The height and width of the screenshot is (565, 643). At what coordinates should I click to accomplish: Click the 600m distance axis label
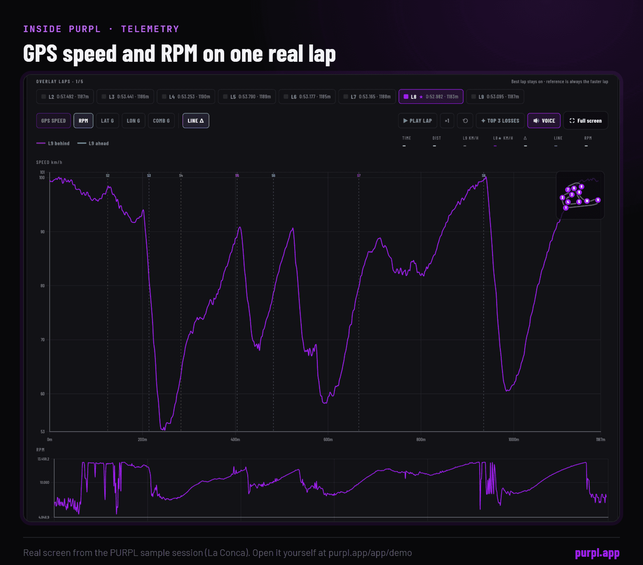328,439
